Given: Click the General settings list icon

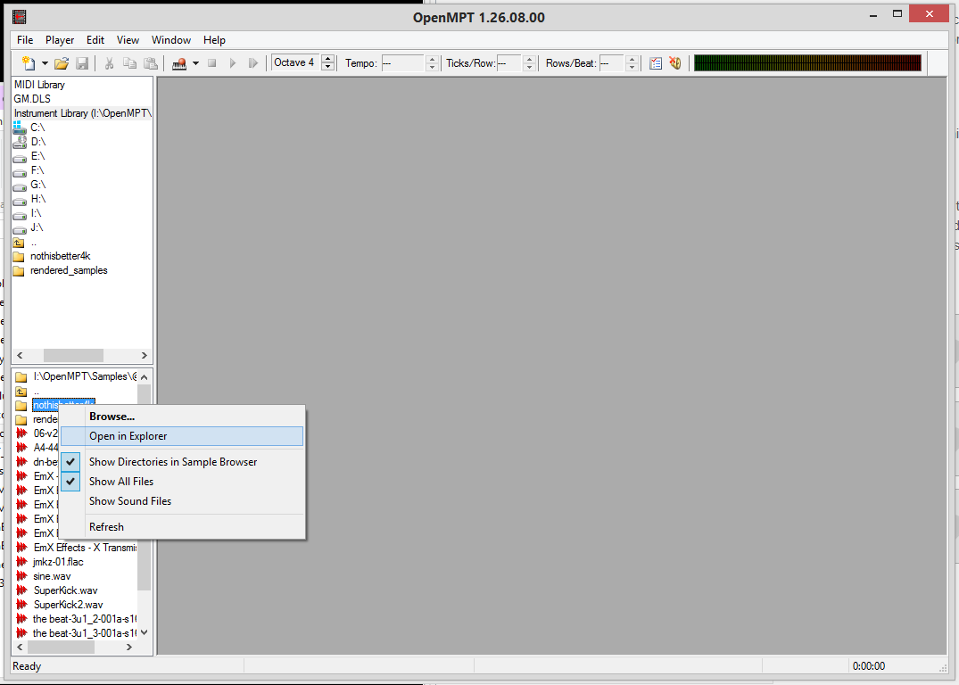Looking at the screenshot, I should (656, 63).
